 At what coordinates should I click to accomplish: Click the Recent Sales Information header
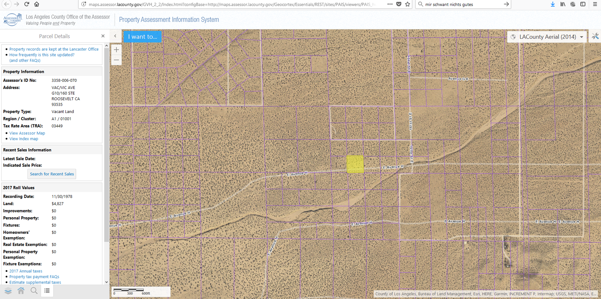click(52, 150)
